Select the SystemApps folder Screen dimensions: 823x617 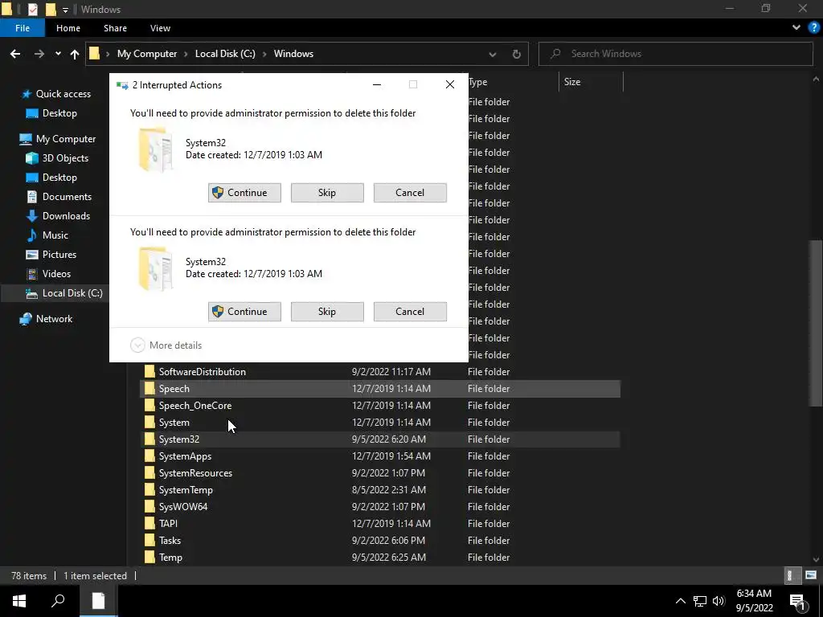[380, 456]
